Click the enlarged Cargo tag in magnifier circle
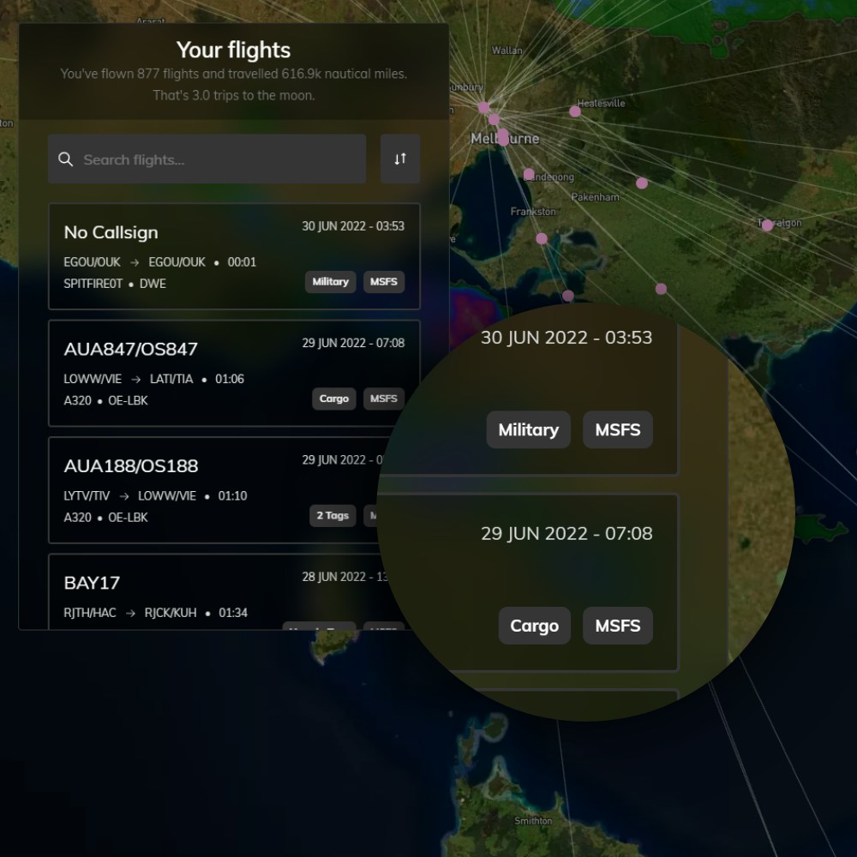 (x=534, y=626)
